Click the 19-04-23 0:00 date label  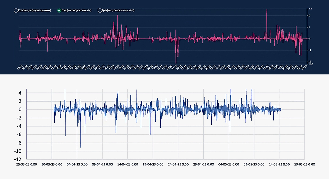coord(153,164)
